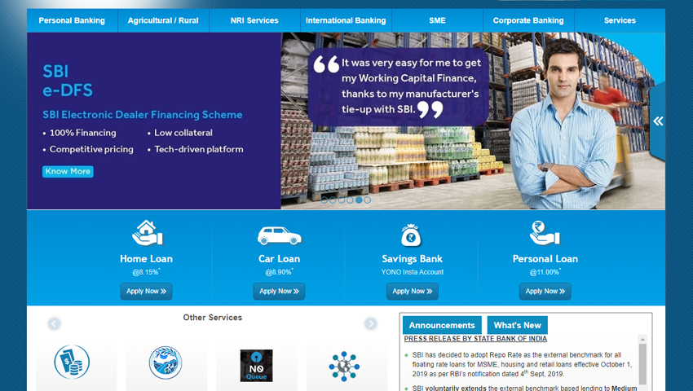Click the Savings Bank heading text
This screenshot has width=693, height=391.
point(413,259)
